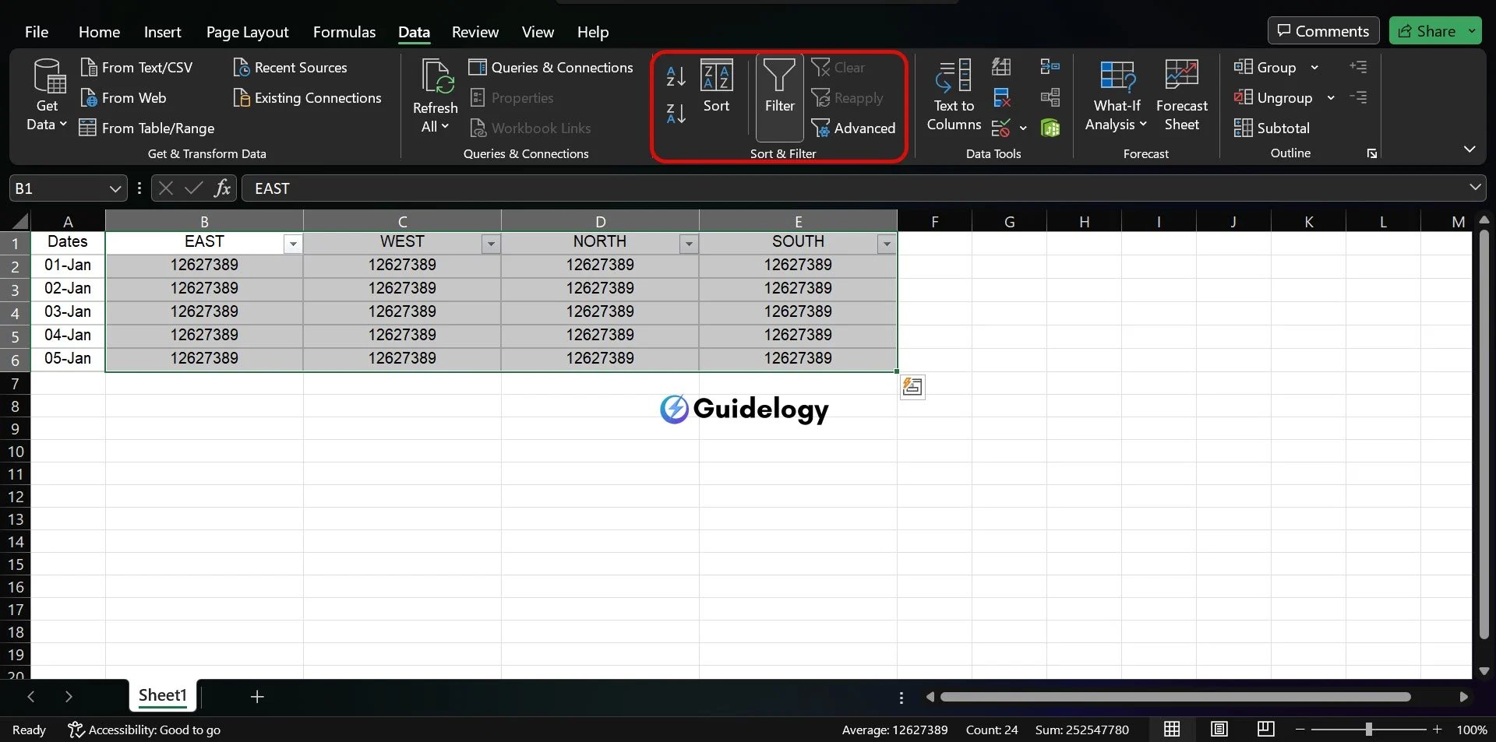This screenshot has height=742, width=1496.
Task: Open Data Validation icon
Action: coord(1001,128)
